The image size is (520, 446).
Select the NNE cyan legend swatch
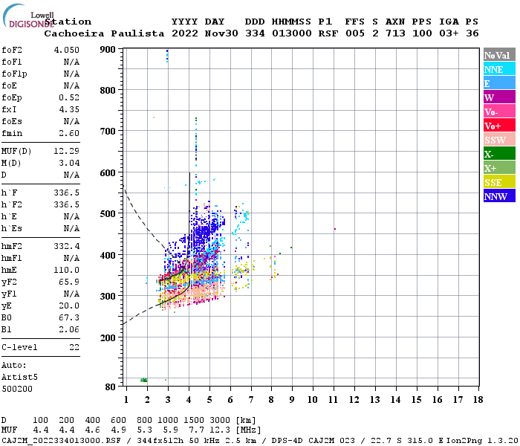coord(499,69)
